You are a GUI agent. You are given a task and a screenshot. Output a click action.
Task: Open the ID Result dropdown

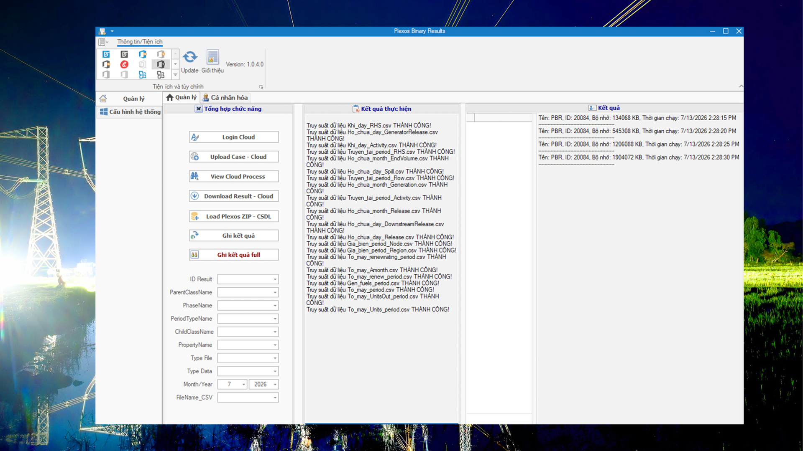(275, 279)
